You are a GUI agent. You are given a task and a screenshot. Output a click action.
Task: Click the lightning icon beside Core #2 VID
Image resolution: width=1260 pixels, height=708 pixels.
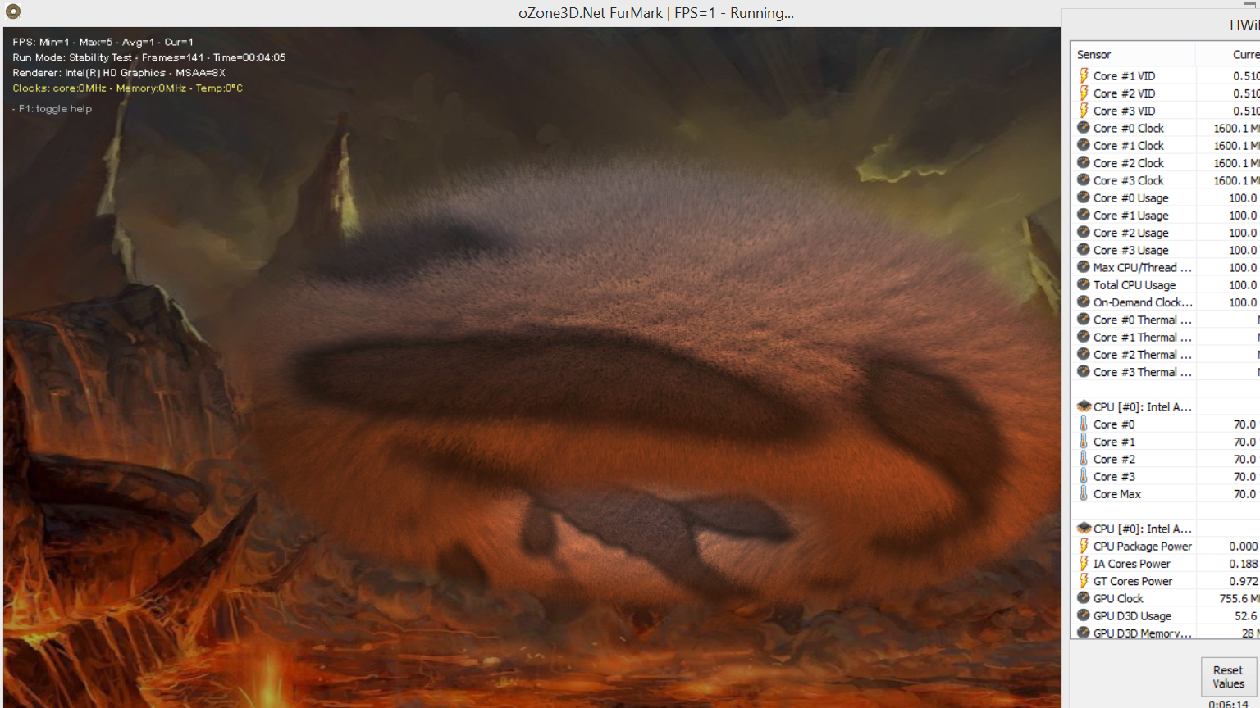click(1084, 93)
